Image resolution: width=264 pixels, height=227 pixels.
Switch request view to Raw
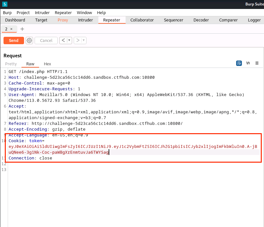click(30, 64)
